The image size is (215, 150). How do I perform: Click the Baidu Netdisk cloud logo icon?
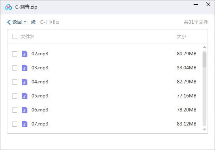pos(8,7)
